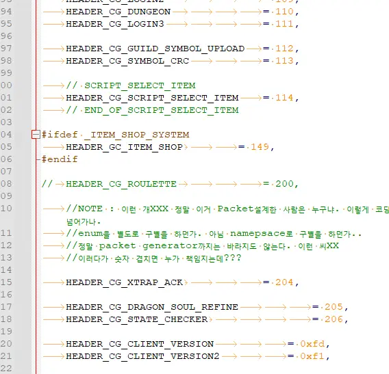Image resolution: width=389 pixels, height=374 pixels.
Task: Click HEADER_CG_STATE_CHECKER identifier
Action: click(x=137, y=319)
